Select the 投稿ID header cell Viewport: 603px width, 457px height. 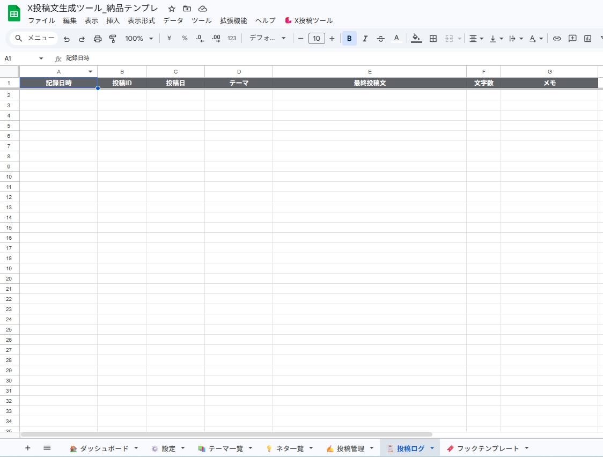pyautogui.click(x=122, y=83)
